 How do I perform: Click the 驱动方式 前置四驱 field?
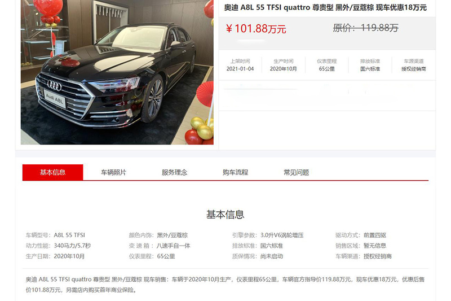point(361,235)
